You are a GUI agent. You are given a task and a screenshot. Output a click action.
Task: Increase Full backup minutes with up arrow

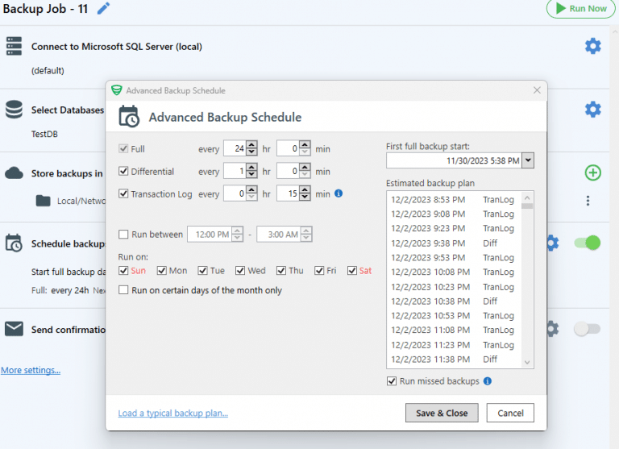point(305,145)
